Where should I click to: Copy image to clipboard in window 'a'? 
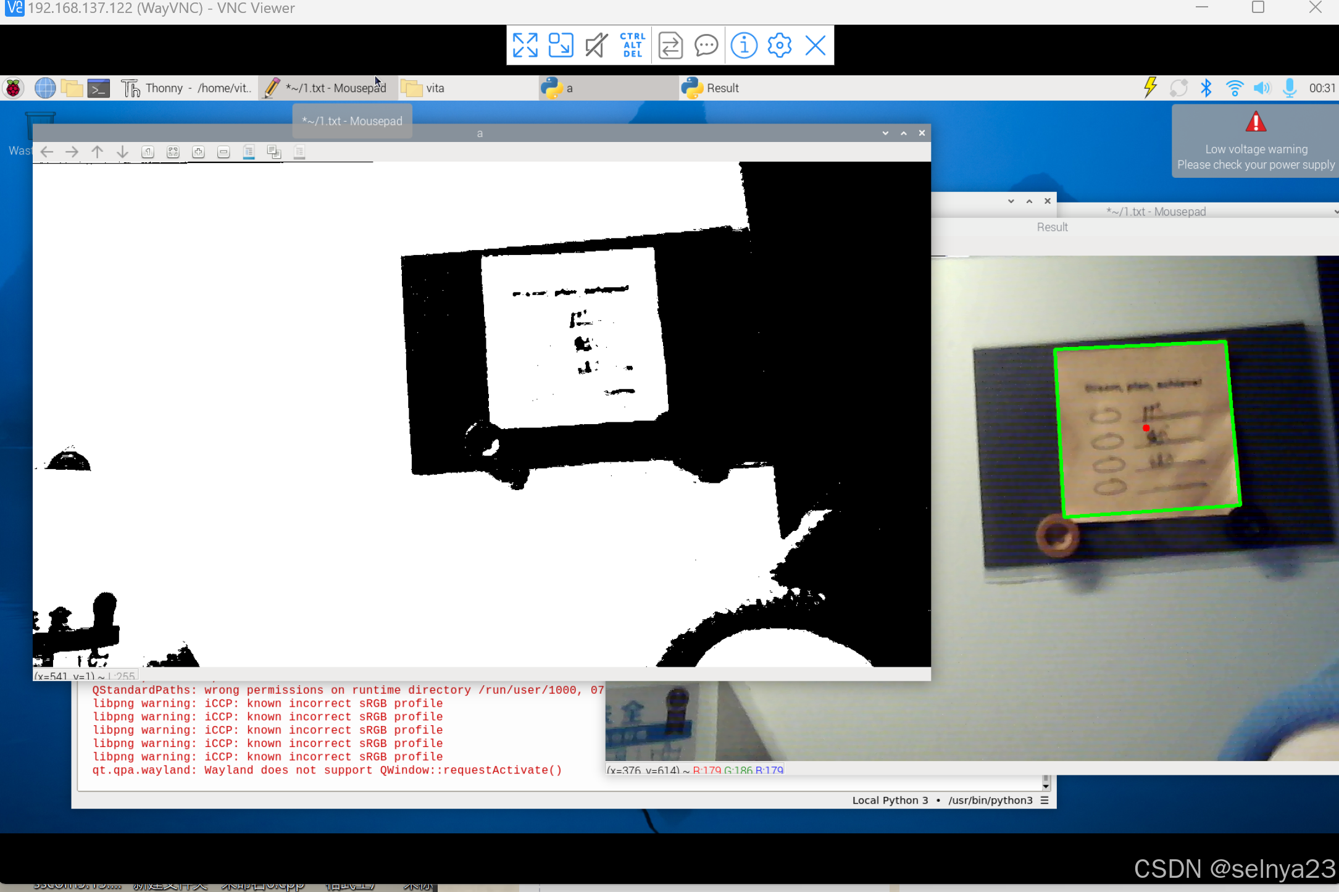coord(274,152)
